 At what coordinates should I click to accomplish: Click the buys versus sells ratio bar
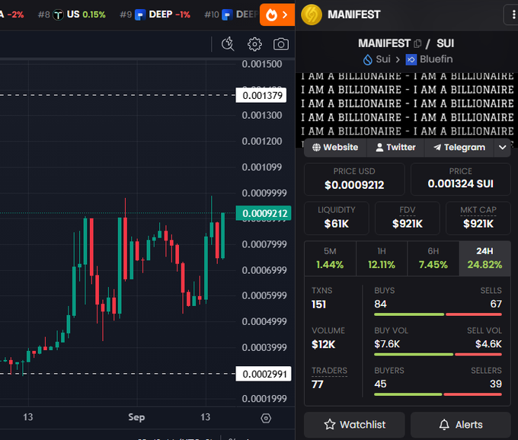coord(438,314)
